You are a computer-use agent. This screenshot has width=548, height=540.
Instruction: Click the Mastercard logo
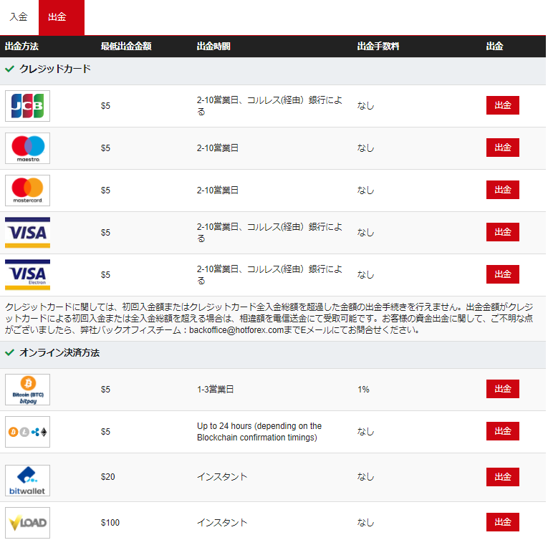pyautogui.click(x=28, y=191)
